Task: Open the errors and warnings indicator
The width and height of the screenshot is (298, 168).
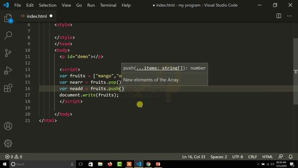Action: tap(14, 157)
